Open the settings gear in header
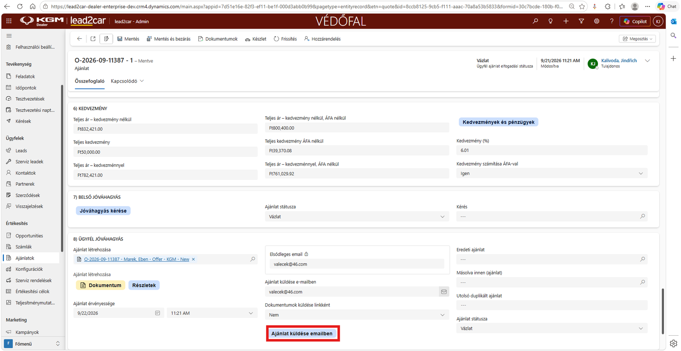The width and height of the screenshot is (681, 351). click(597, 21)
